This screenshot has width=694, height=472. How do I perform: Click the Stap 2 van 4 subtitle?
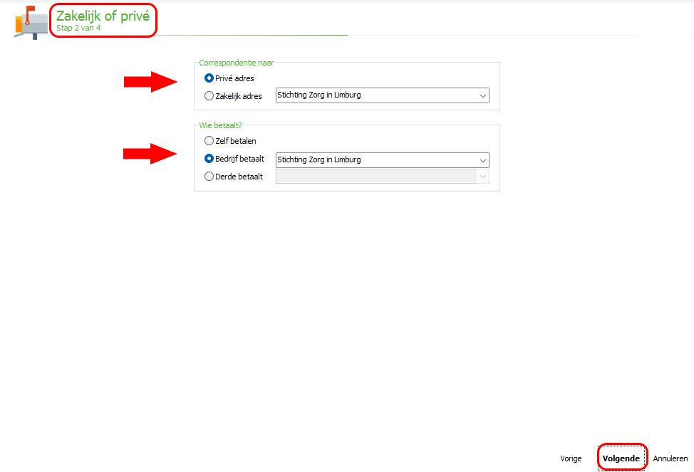pos(78,28)
